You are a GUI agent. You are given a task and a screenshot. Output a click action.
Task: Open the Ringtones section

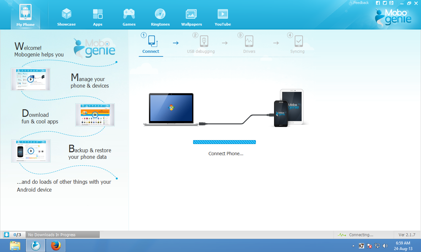click(x=160, y=17)
